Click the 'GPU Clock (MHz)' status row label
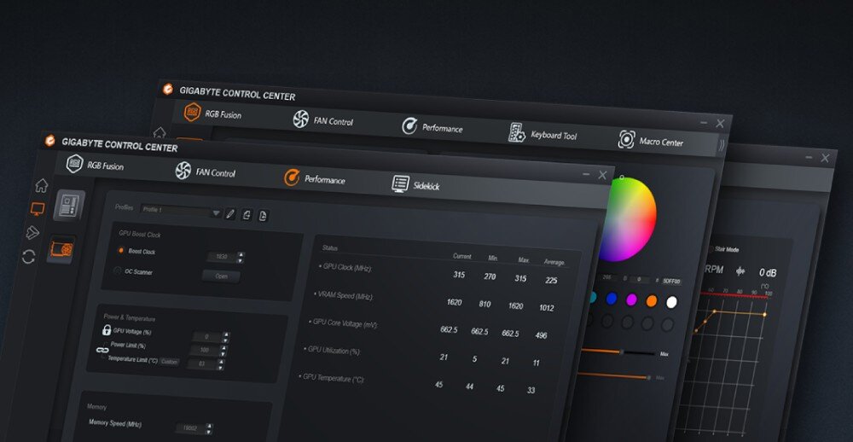Viewport: 853px width, 442px height. pyautogui.click(x=346, y=267)
